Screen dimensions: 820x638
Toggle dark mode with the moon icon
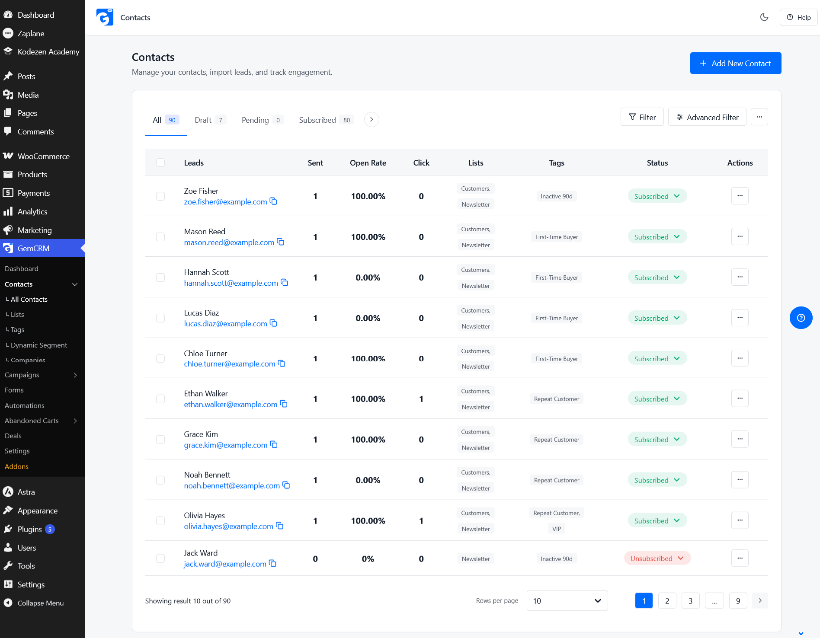pos(764,17)
